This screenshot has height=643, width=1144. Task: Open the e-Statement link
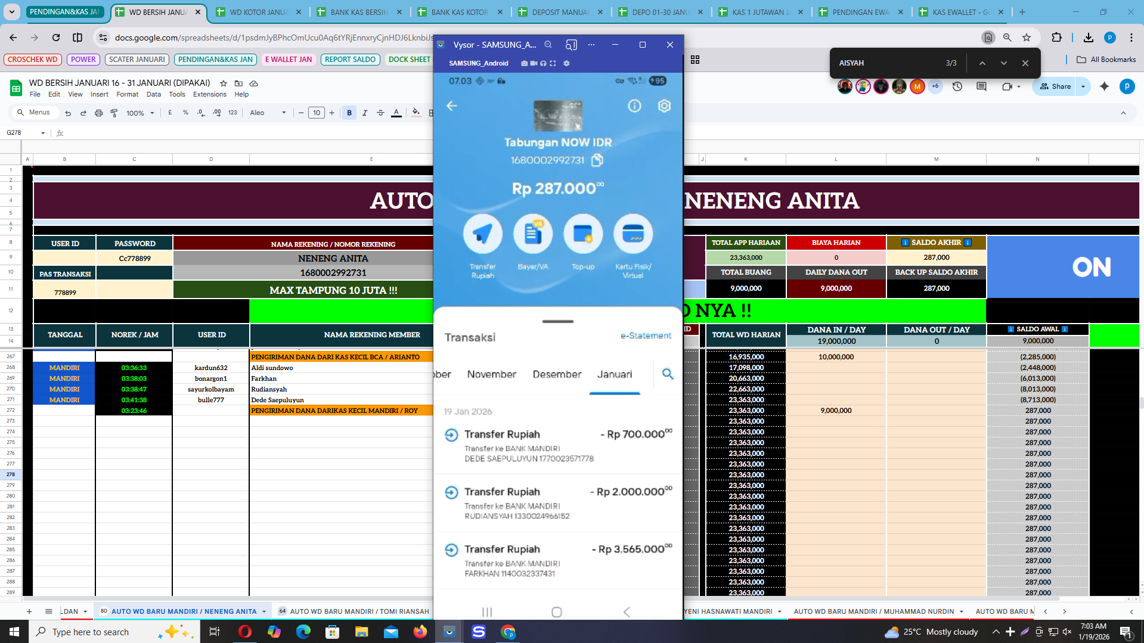click(x=646, y=336)
